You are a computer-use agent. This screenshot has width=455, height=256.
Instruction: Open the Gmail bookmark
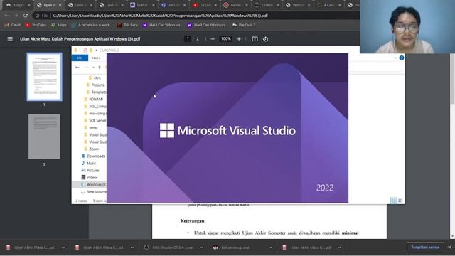point(12,26)
